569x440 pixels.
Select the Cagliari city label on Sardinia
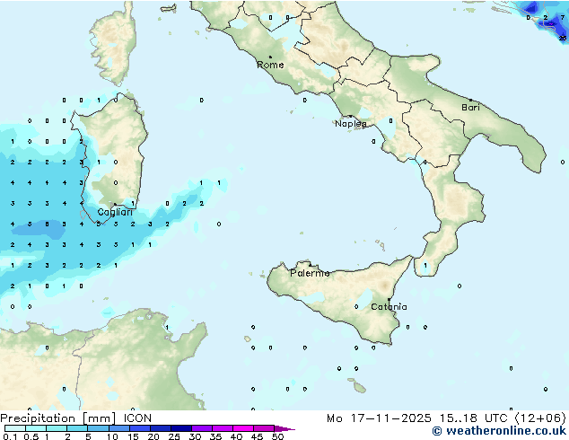coord(115,213)
